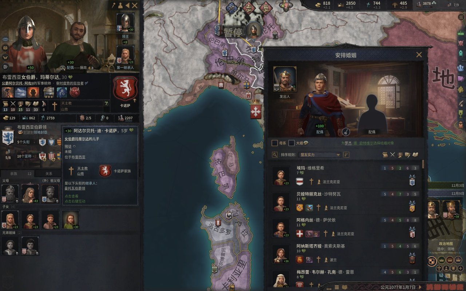Open the realm crown icon on sidebar
Screen dimensions: 466x291
tap(461, 31)
